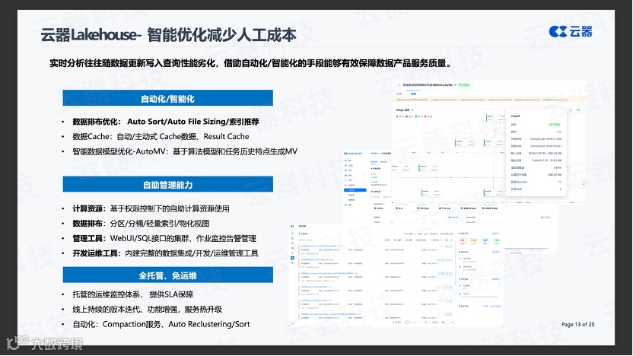Select the bullet '自动化:Compaction服务、Auto Reclustering/Sort'
Viewport: 633px width, 356px height.
[161, 324]
